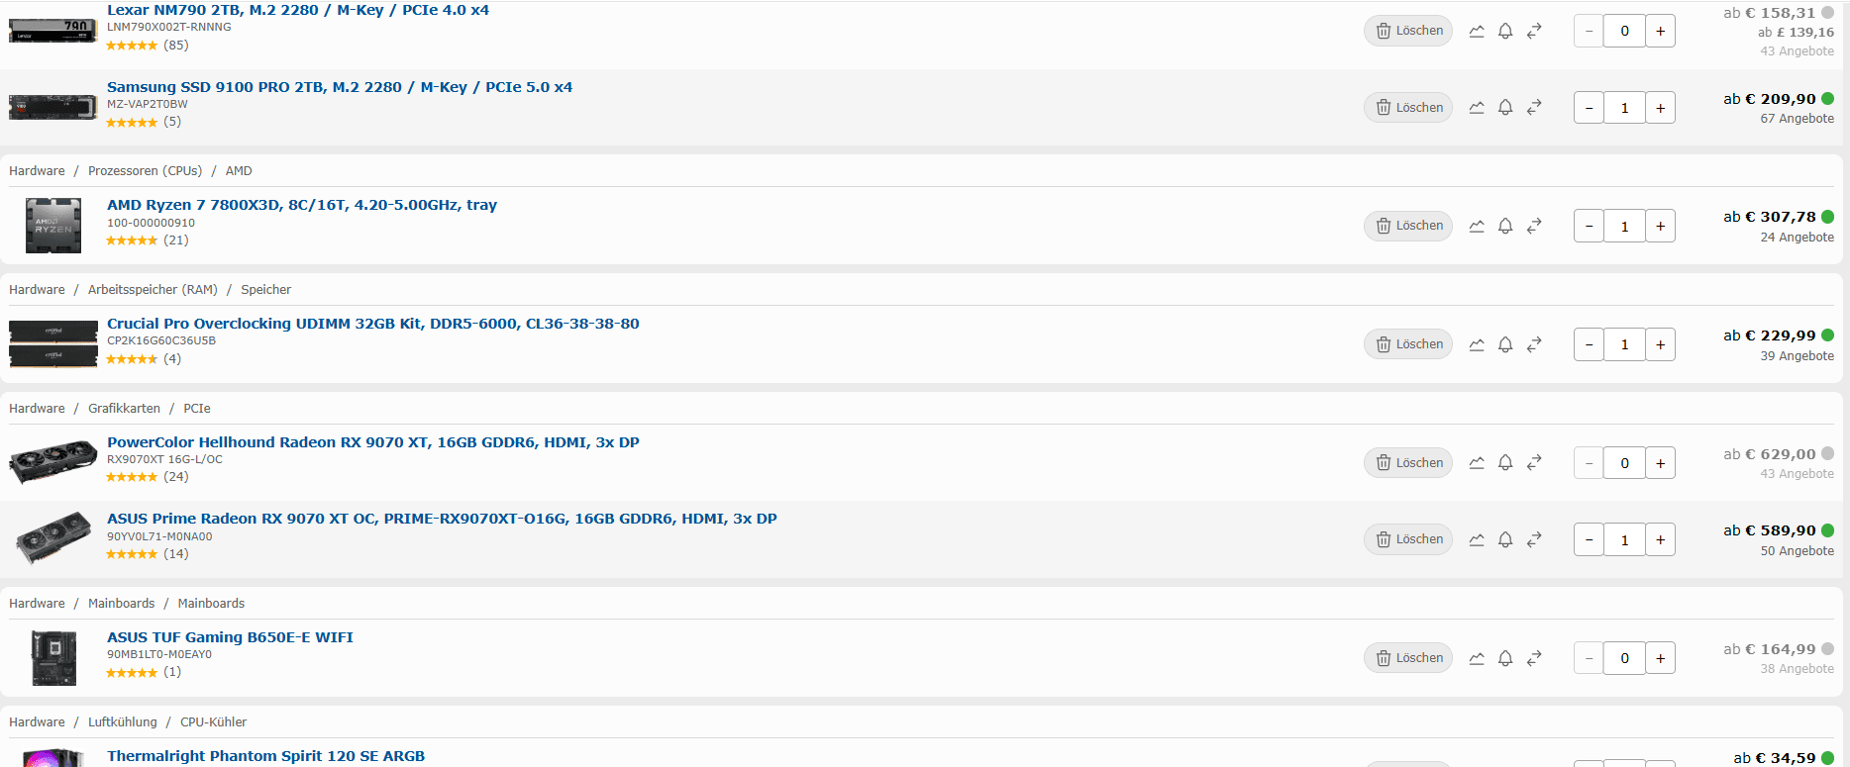The width and height of the screenshot is (1850, 767).
Task: Focus quantity field for Crucial Pro RAM
Action: [1624, 345]
